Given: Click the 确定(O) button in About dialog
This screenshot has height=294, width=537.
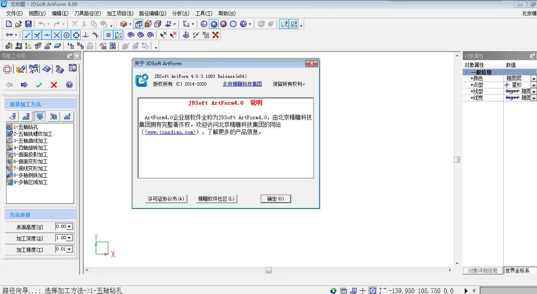Looking at the screenshot, I should pyautogui.click(x=276, y=199).
